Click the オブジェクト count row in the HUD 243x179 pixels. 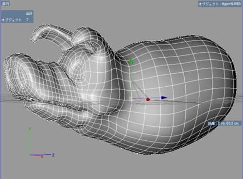pos(15,20)
